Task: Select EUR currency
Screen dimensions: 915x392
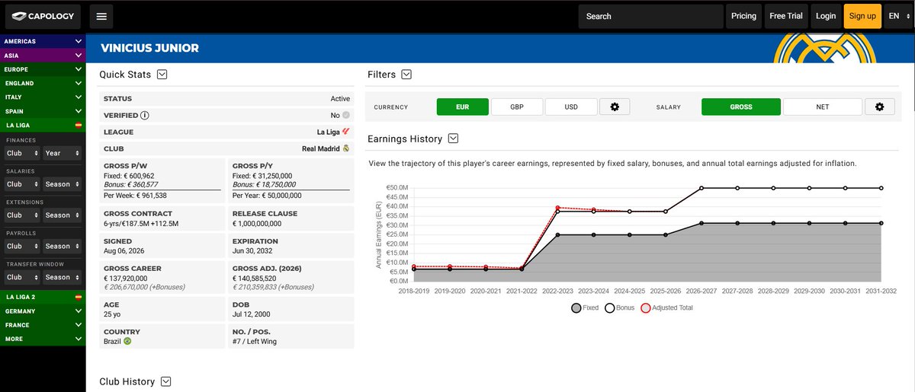Action: [463, 107]
